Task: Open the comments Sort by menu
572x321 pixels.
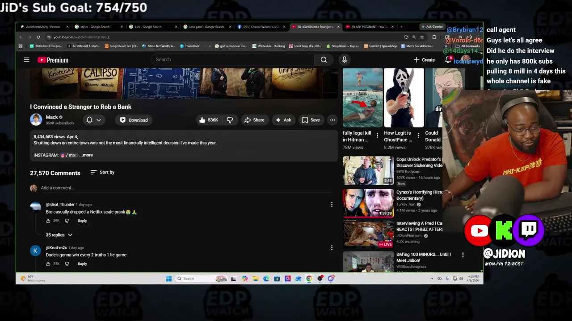Action: tap(102, 172)
